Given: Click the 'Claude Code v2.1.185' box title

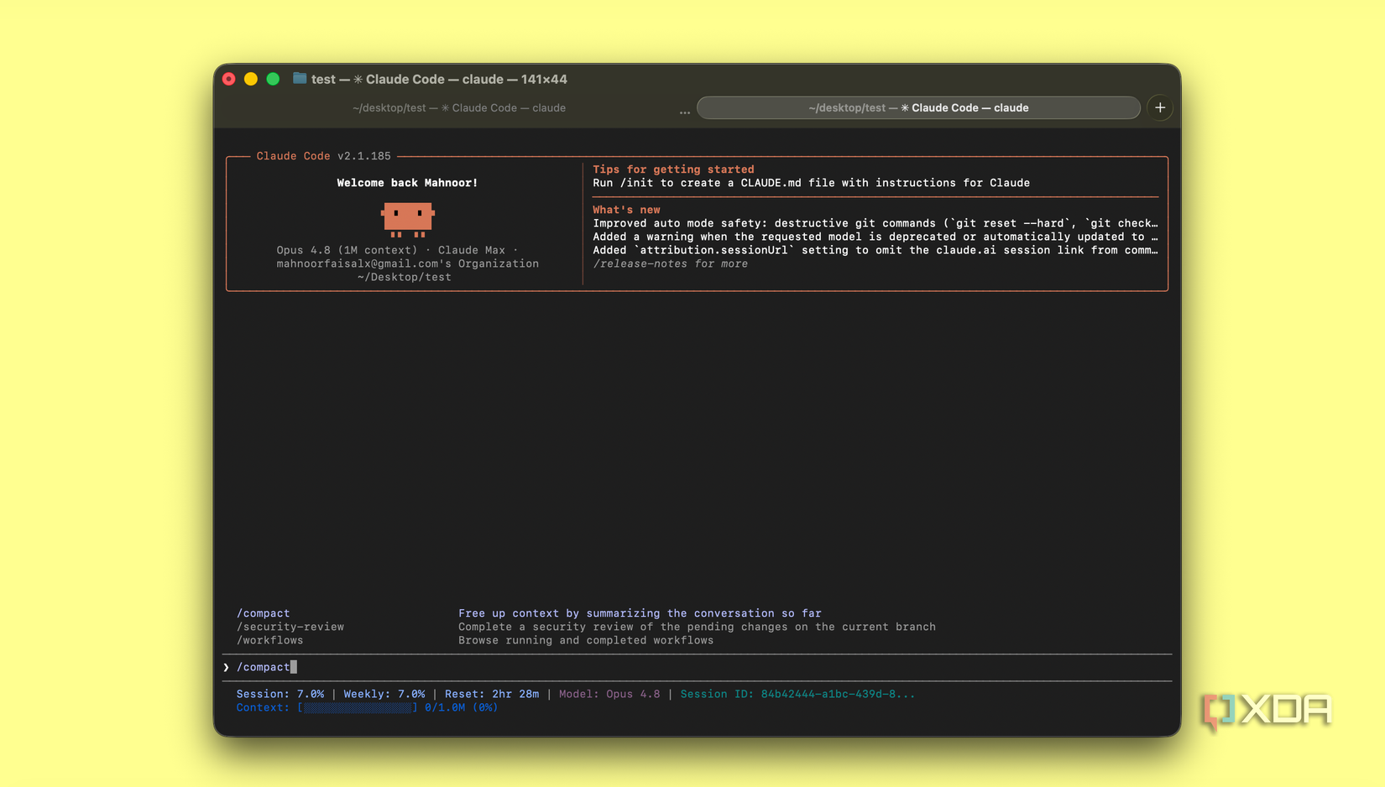Looking at the screenshot, I should click(324, 156).
